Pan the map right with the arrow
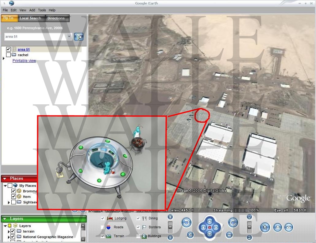 click(216, 228)
